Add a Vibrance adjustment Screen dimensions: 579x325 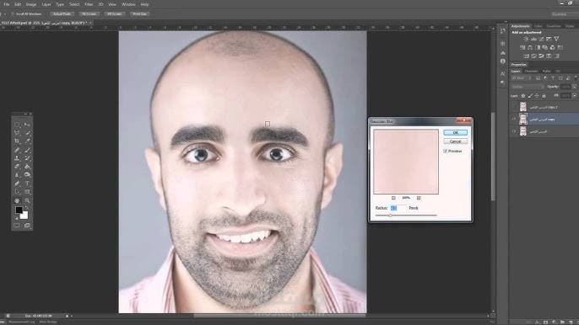pyautogui.click(x=556, y=39)
